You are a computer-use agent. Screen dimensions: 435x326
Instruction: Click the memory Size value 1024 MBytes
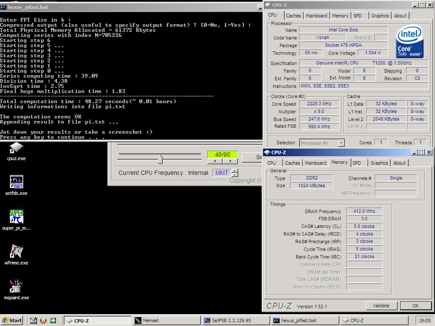tap(311, 185)
